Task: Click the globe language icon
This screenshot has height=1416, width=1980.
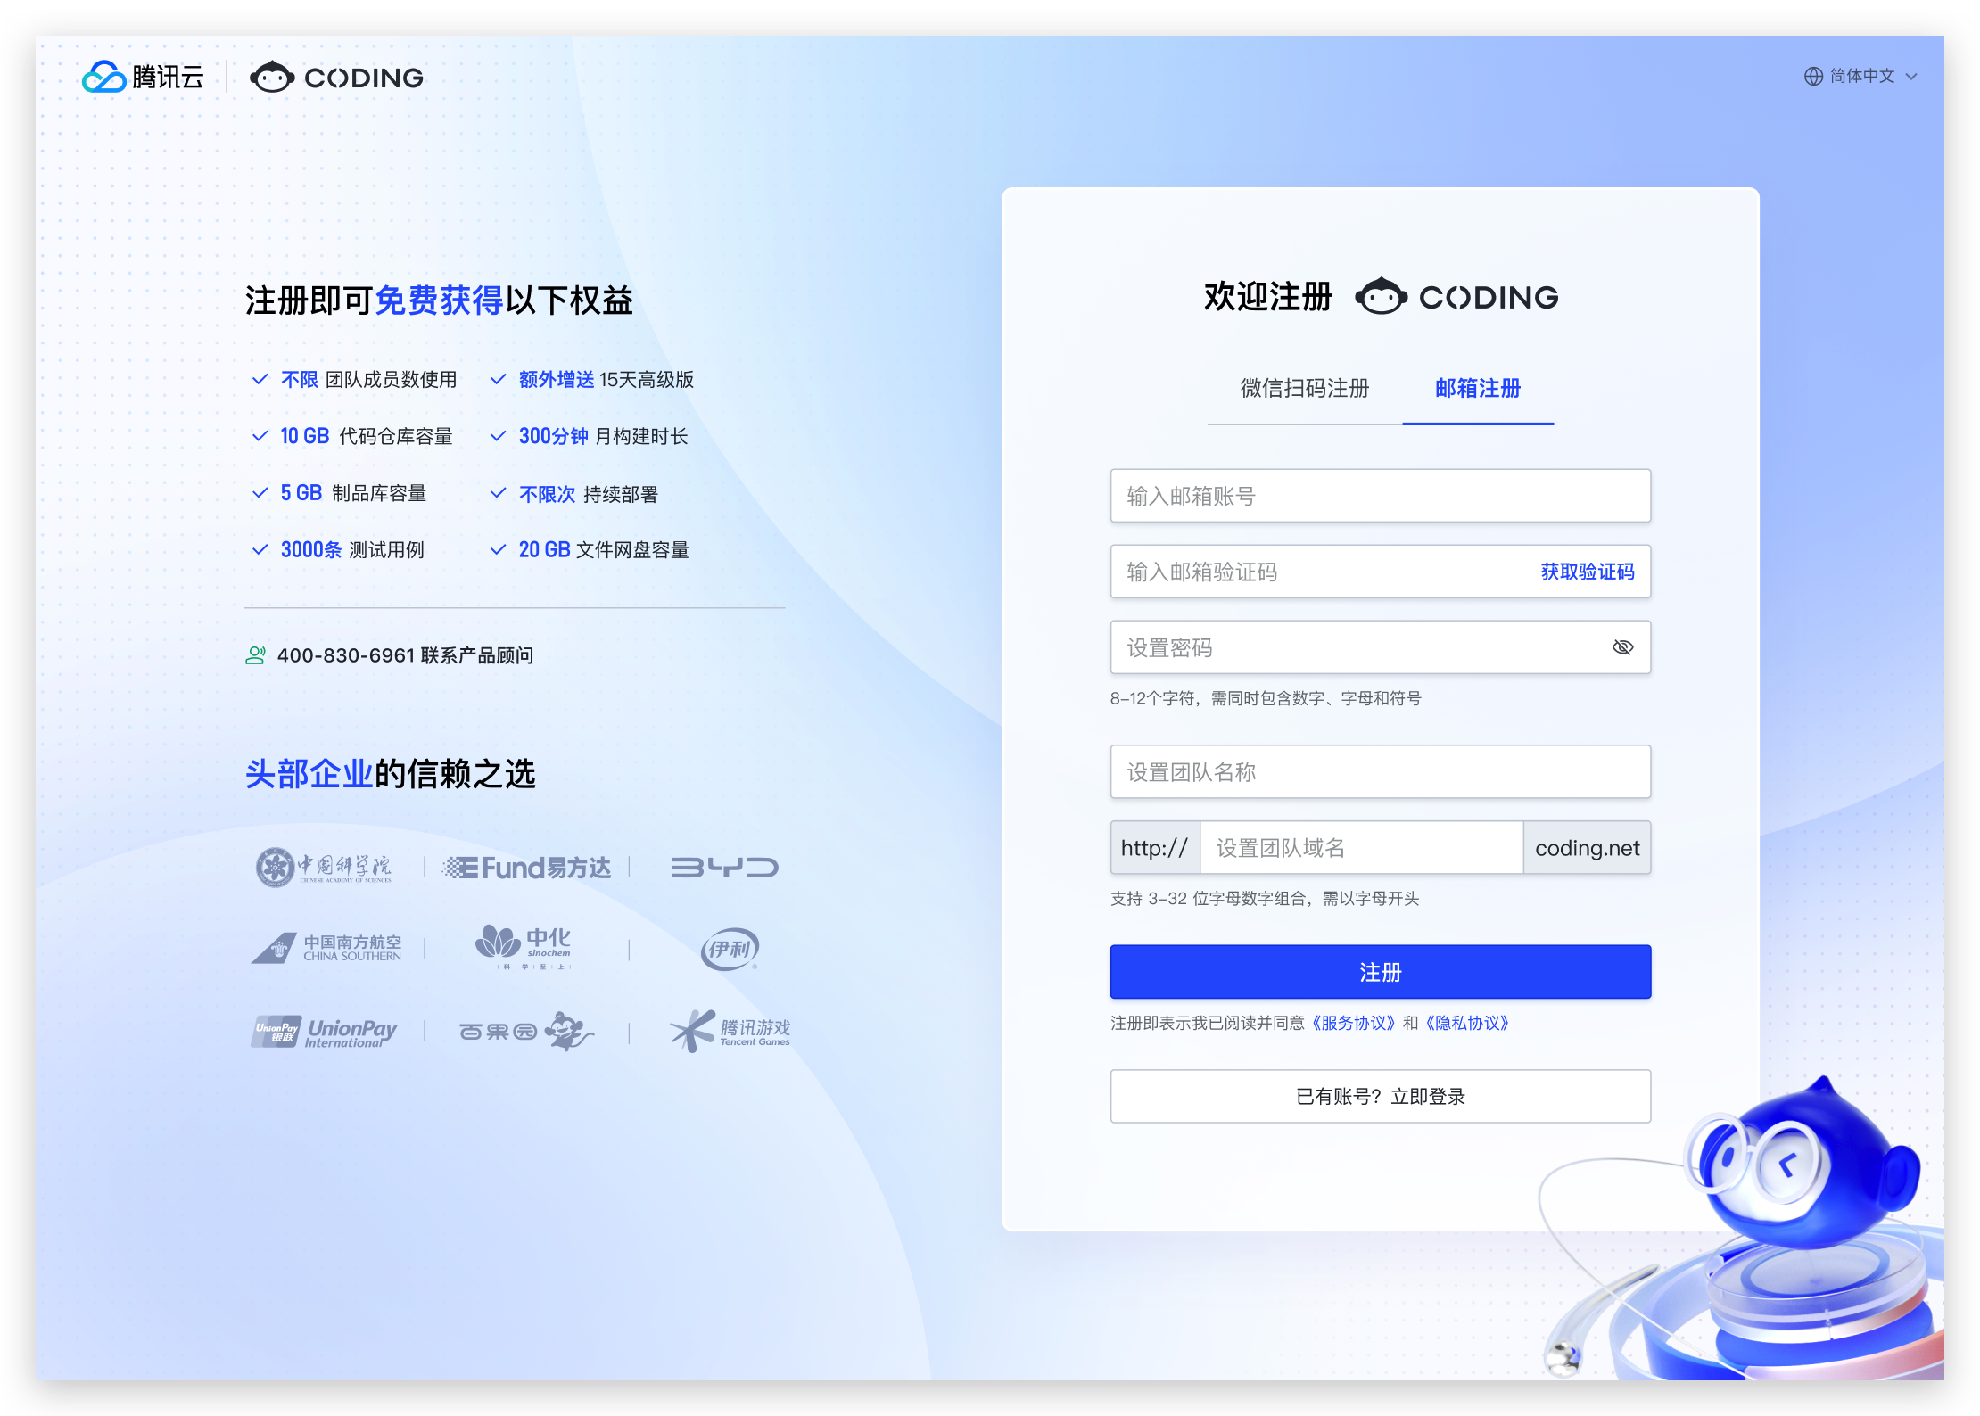Action: [x=1812, y=76]
